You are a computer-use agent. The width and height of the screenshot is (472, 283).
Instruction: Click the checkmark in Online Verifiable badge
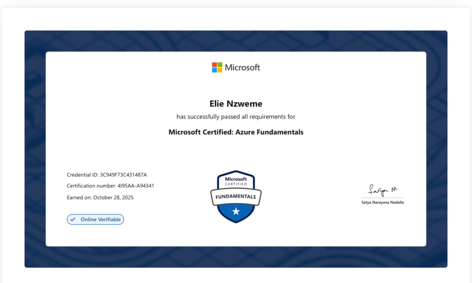pos(73,219)
